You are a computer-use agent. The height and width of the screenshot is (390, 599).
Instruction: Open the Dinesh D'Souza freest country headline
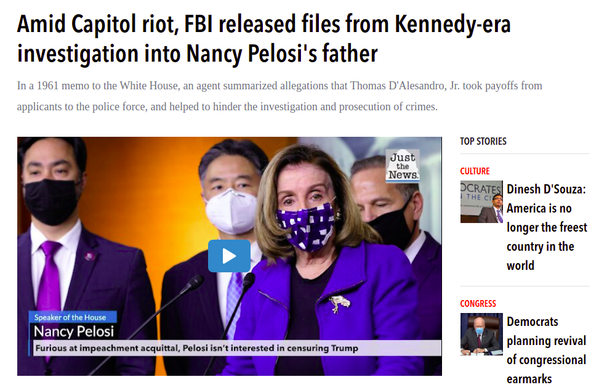(547, 227)
